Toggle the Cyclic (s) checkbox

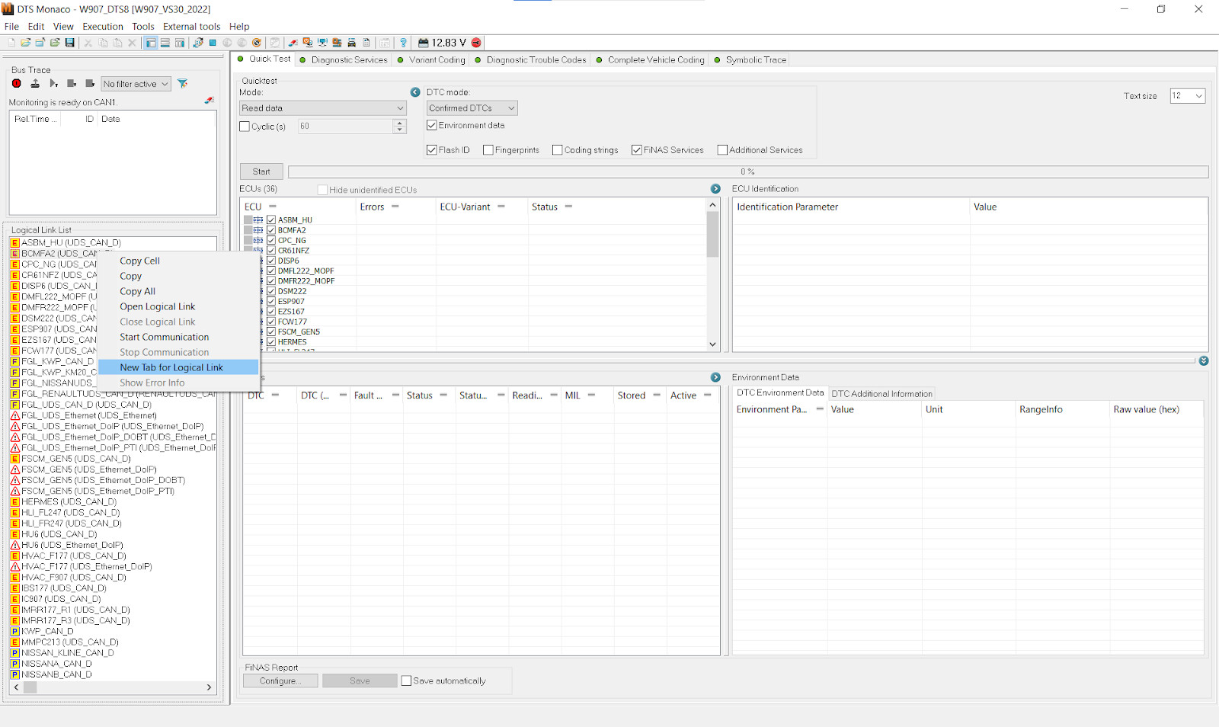click(x=245, y=127)
